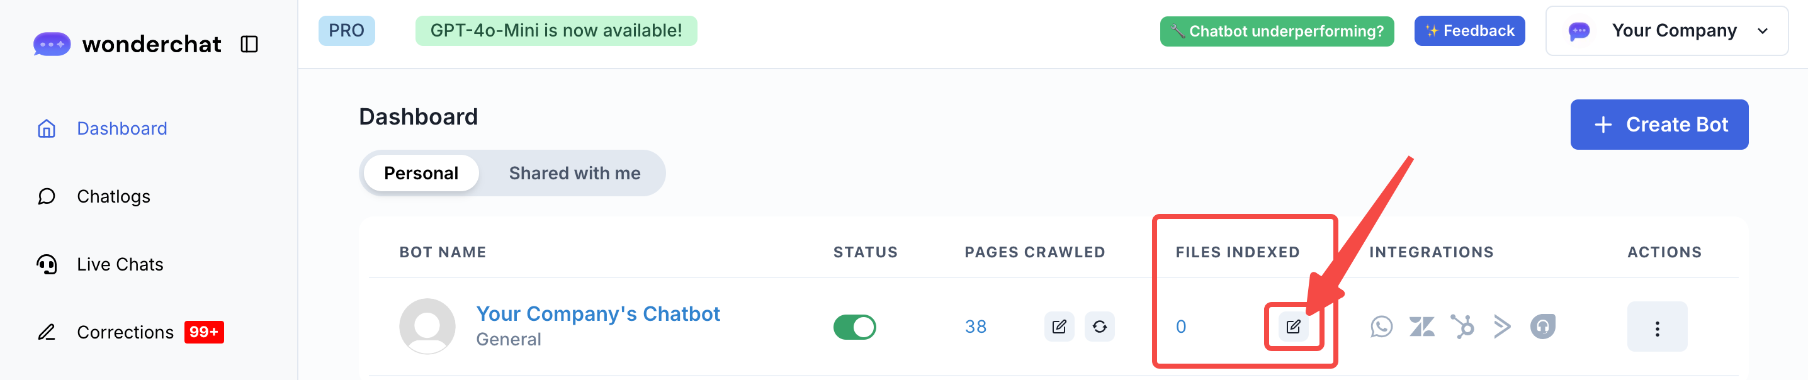Open the HubSpot integration icon

1462,327
